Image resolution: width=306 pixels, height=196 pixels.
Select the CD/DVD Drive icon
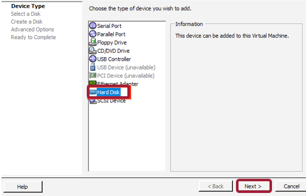coord(93,51)
